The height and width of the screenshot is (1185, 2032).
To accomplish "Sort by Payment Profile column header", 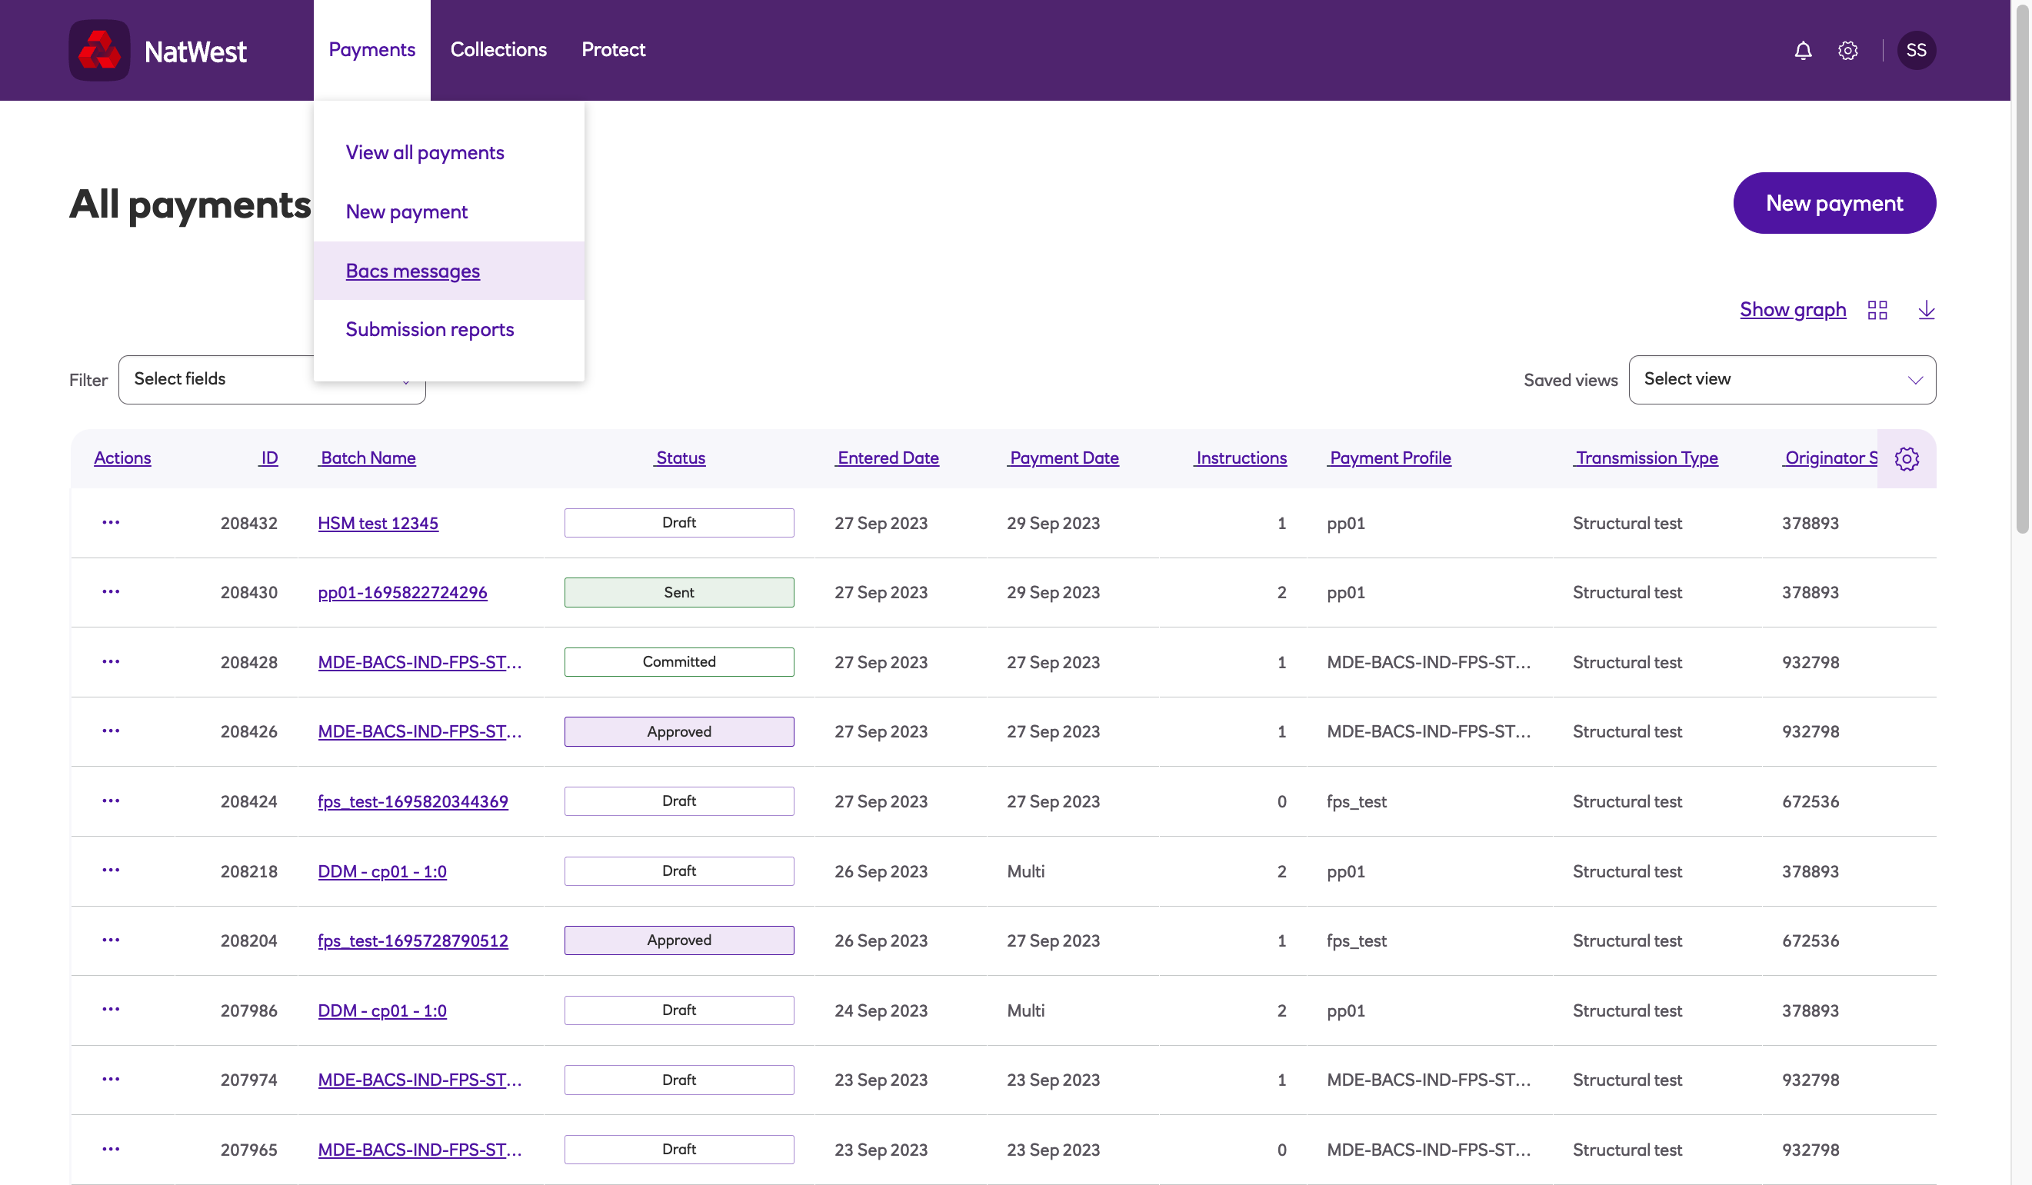I will tap(1389, 458).
